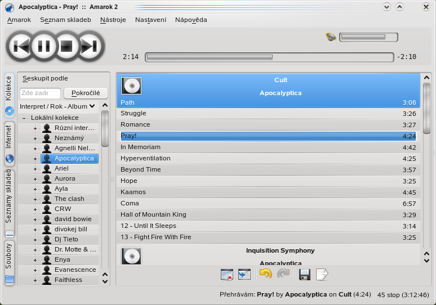
Task: Expand the Ariel artist node
Action: (x=35, y=169)
